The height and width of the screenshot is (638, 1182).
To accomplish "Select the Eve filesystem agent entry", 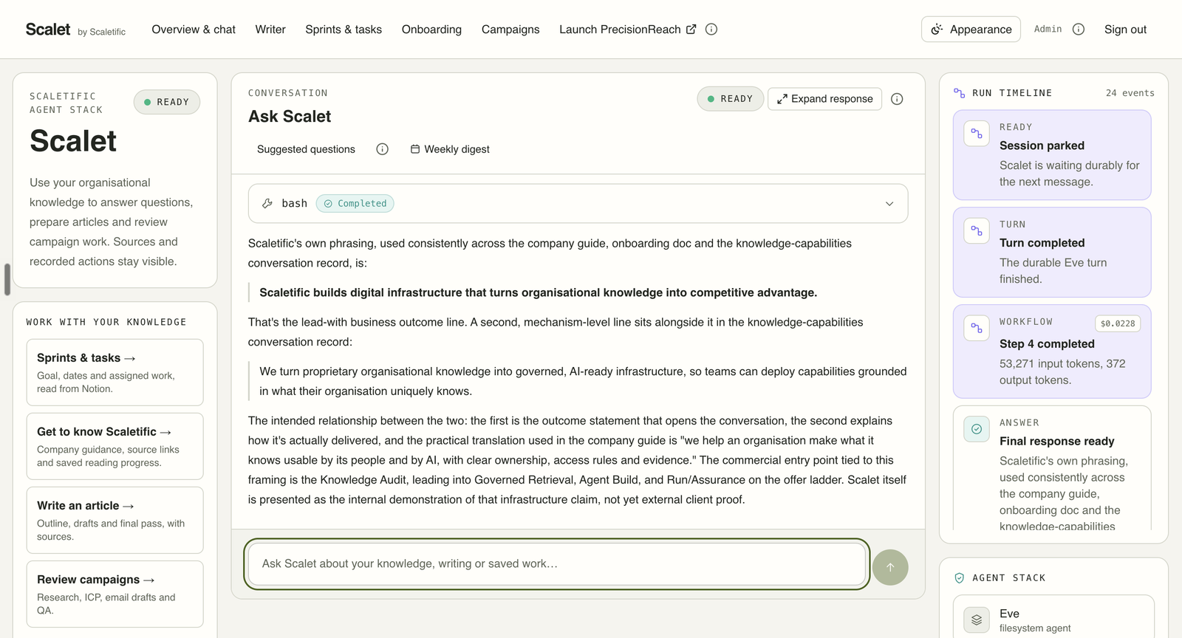I will (x=1053, y=619).
